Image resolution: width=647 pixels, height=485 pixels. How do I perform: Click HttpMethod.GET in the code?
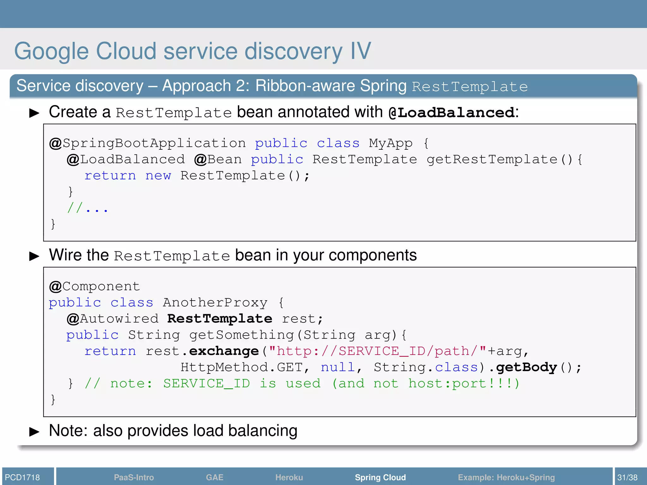[x=242, y=367]
